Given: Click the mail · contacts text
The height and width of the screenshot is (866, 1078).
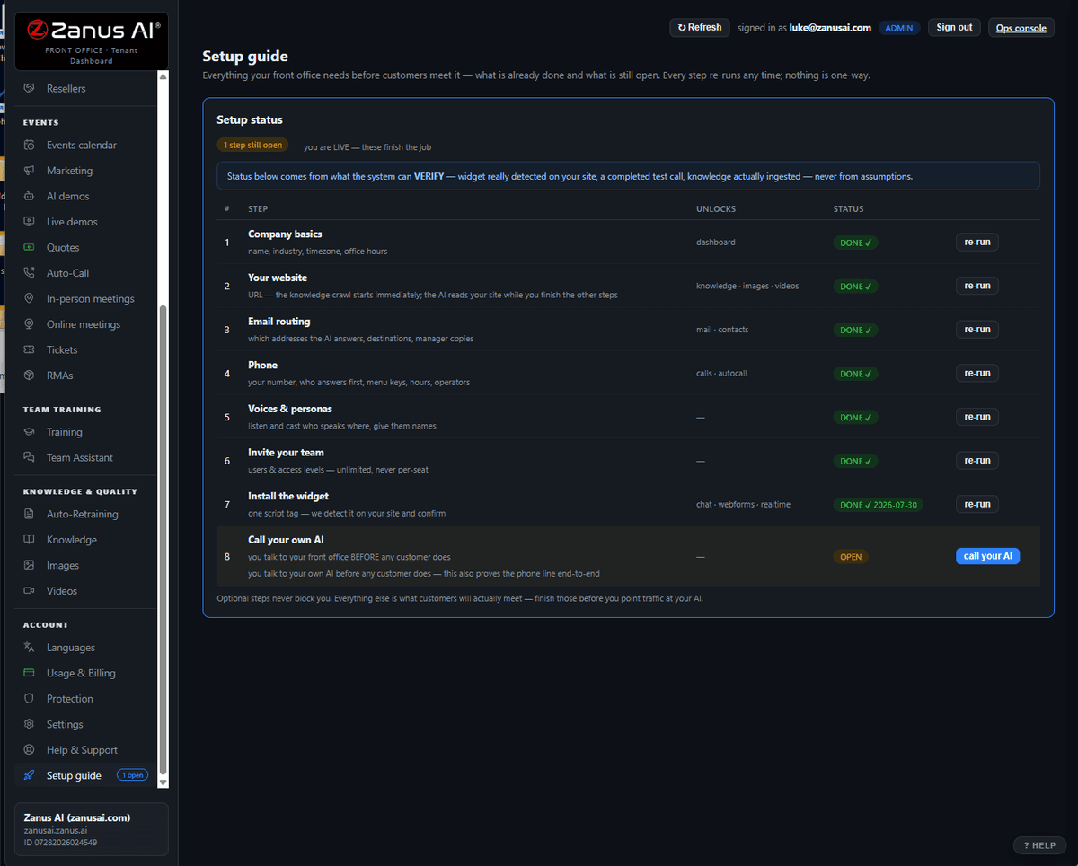Looking at the screenshot, I should click(x=722, y=330).
